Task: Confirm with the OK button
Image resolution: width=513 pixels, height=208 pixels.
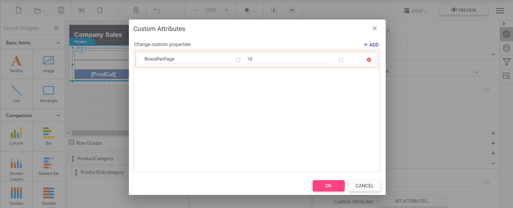Action: (x=328, y=186)
